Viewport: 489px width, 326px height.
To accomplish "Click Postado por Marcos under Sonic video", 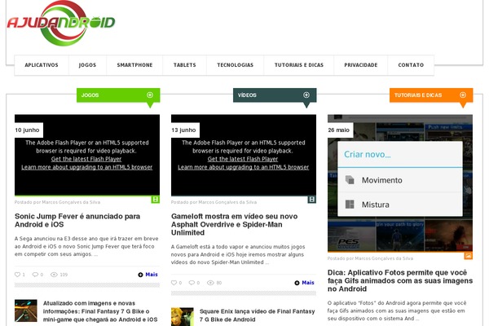I will coord(57,202).
